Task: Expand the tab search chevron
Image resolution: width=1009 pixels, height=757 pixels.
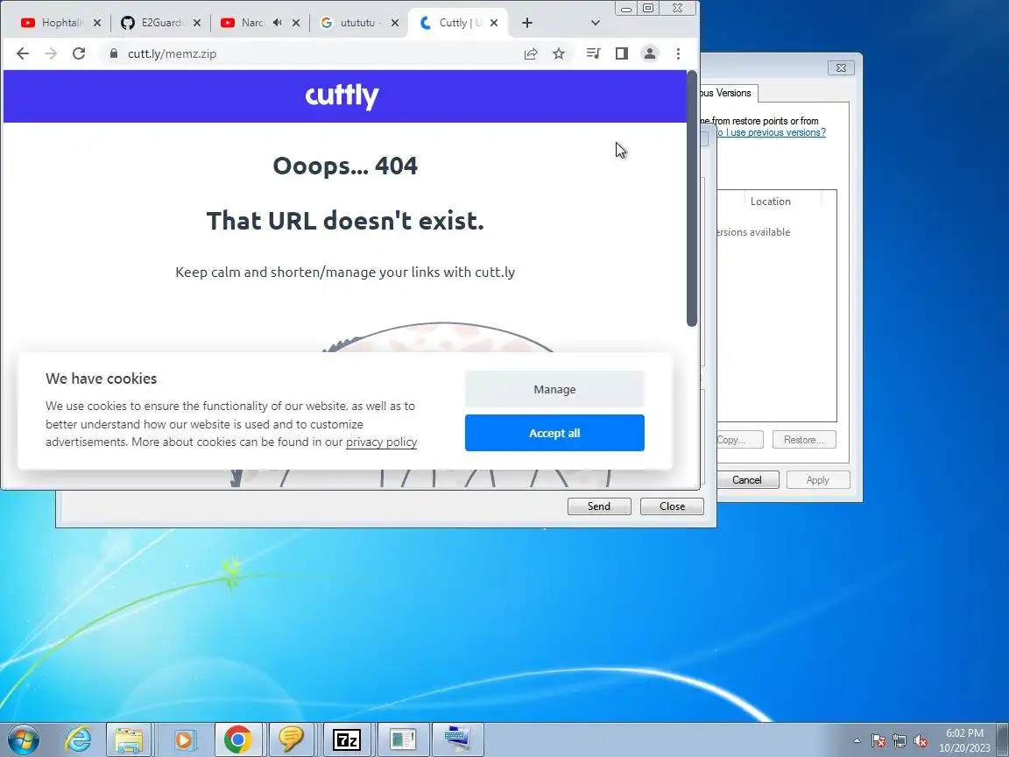Action: click(596, 23)
